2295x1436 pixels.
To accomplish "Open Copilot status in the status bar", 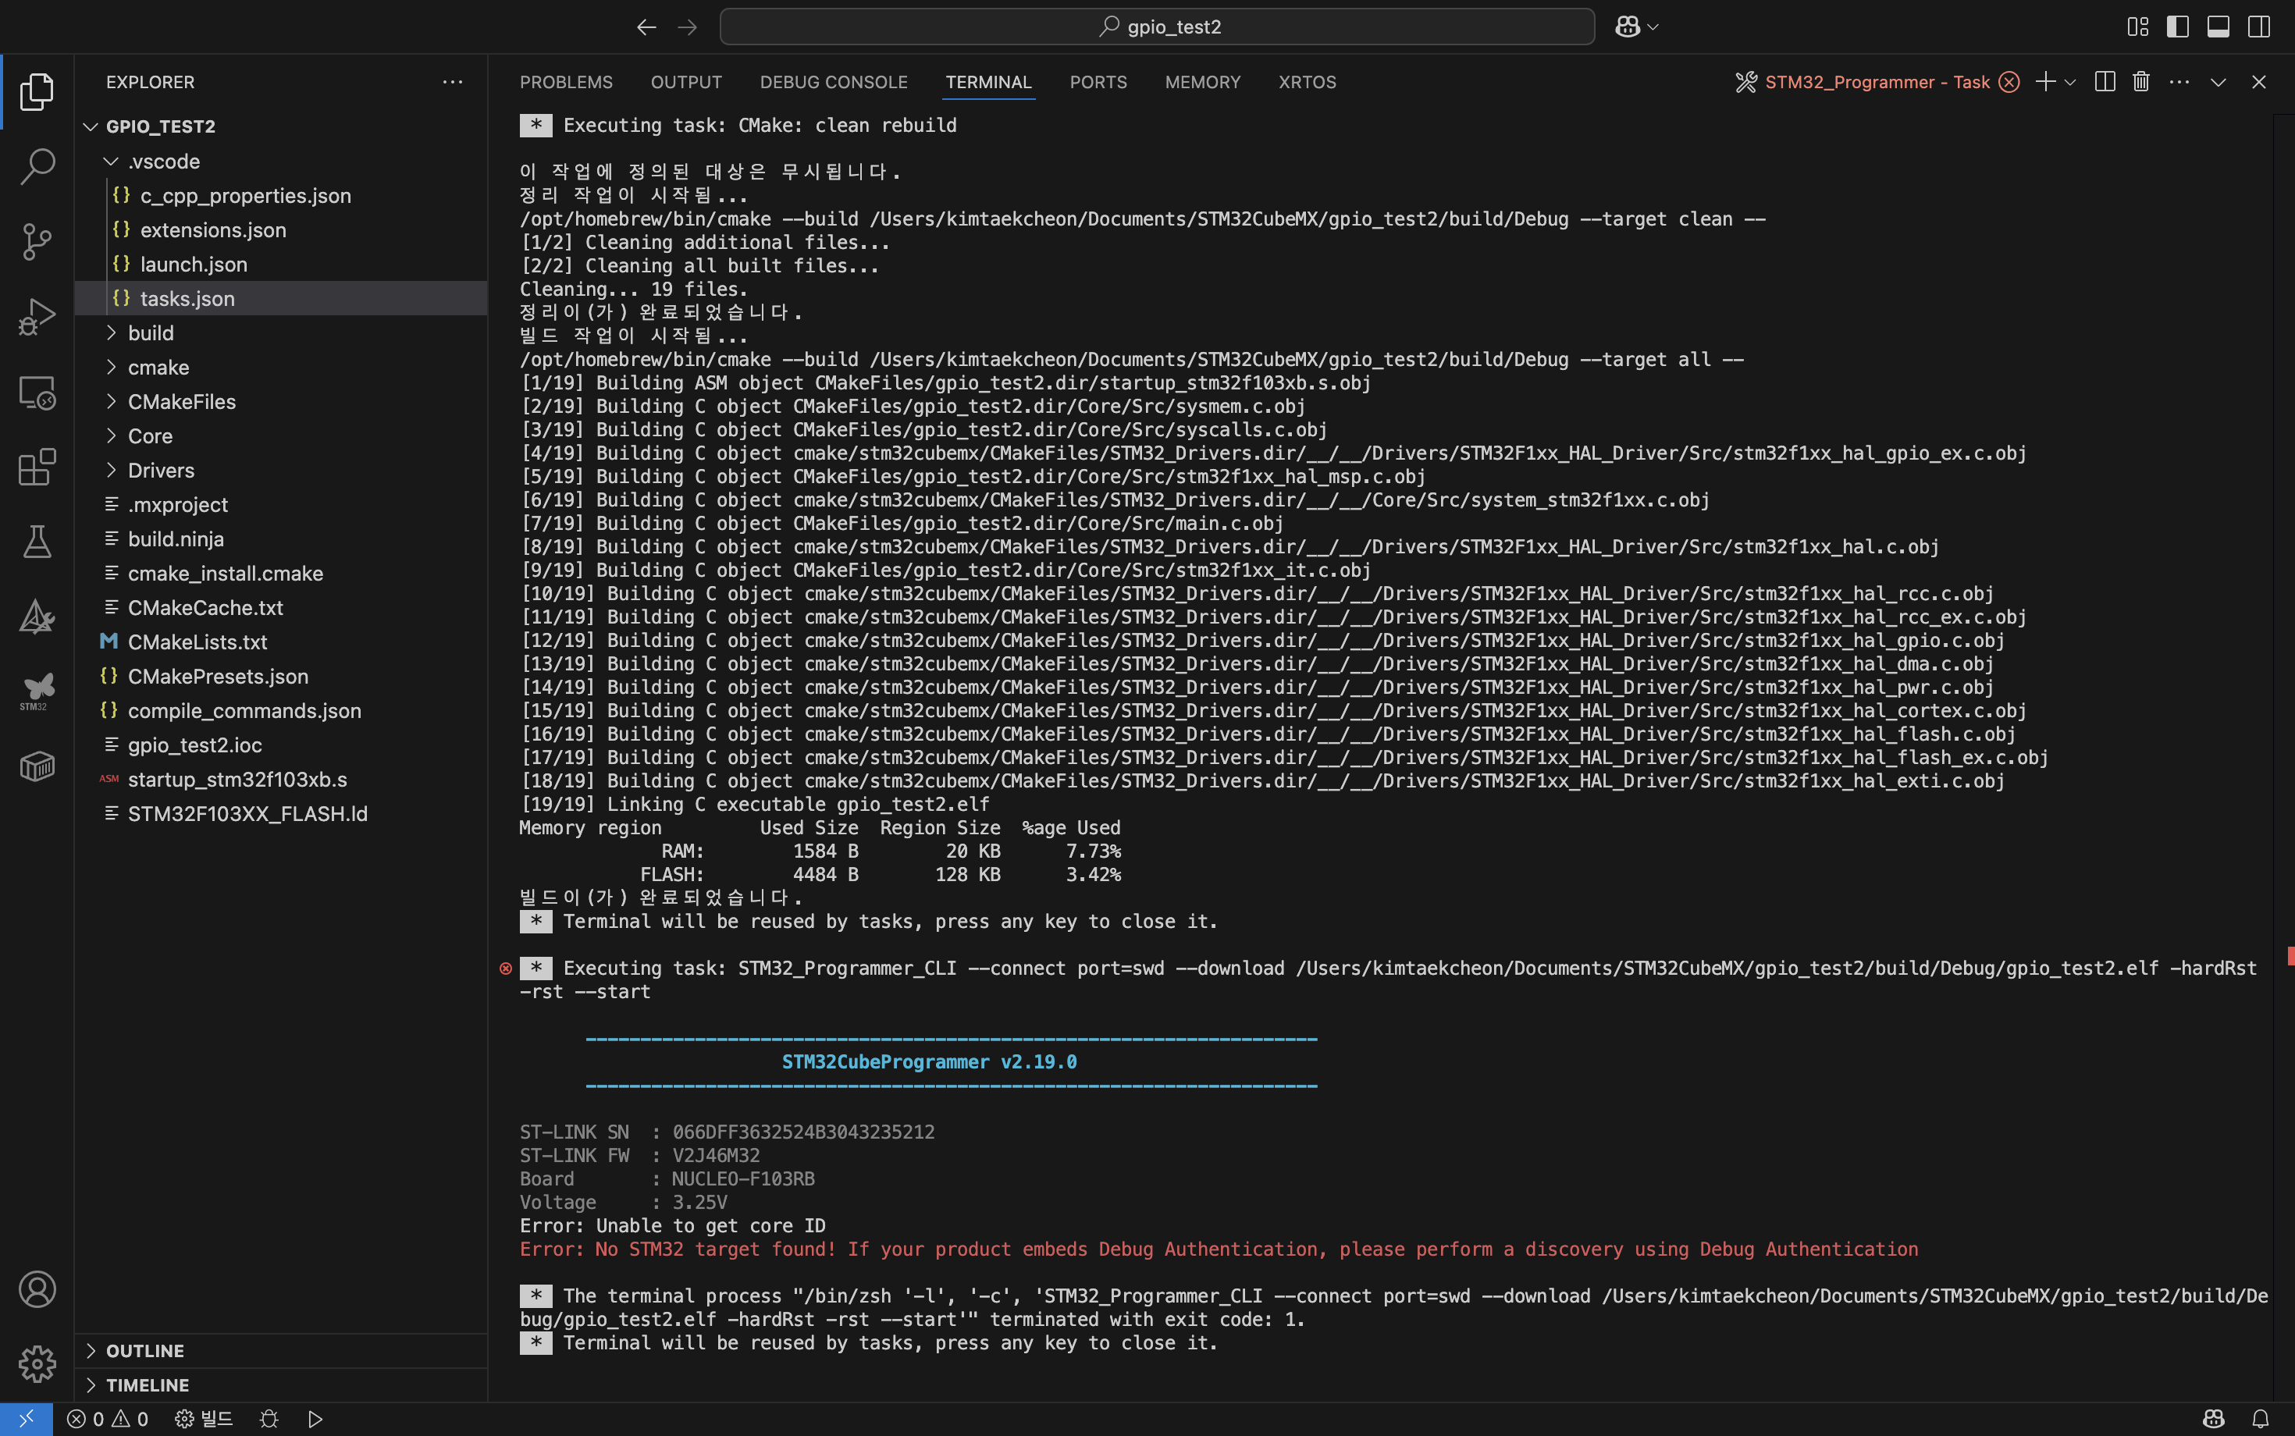I will tap(2213, 1418).
